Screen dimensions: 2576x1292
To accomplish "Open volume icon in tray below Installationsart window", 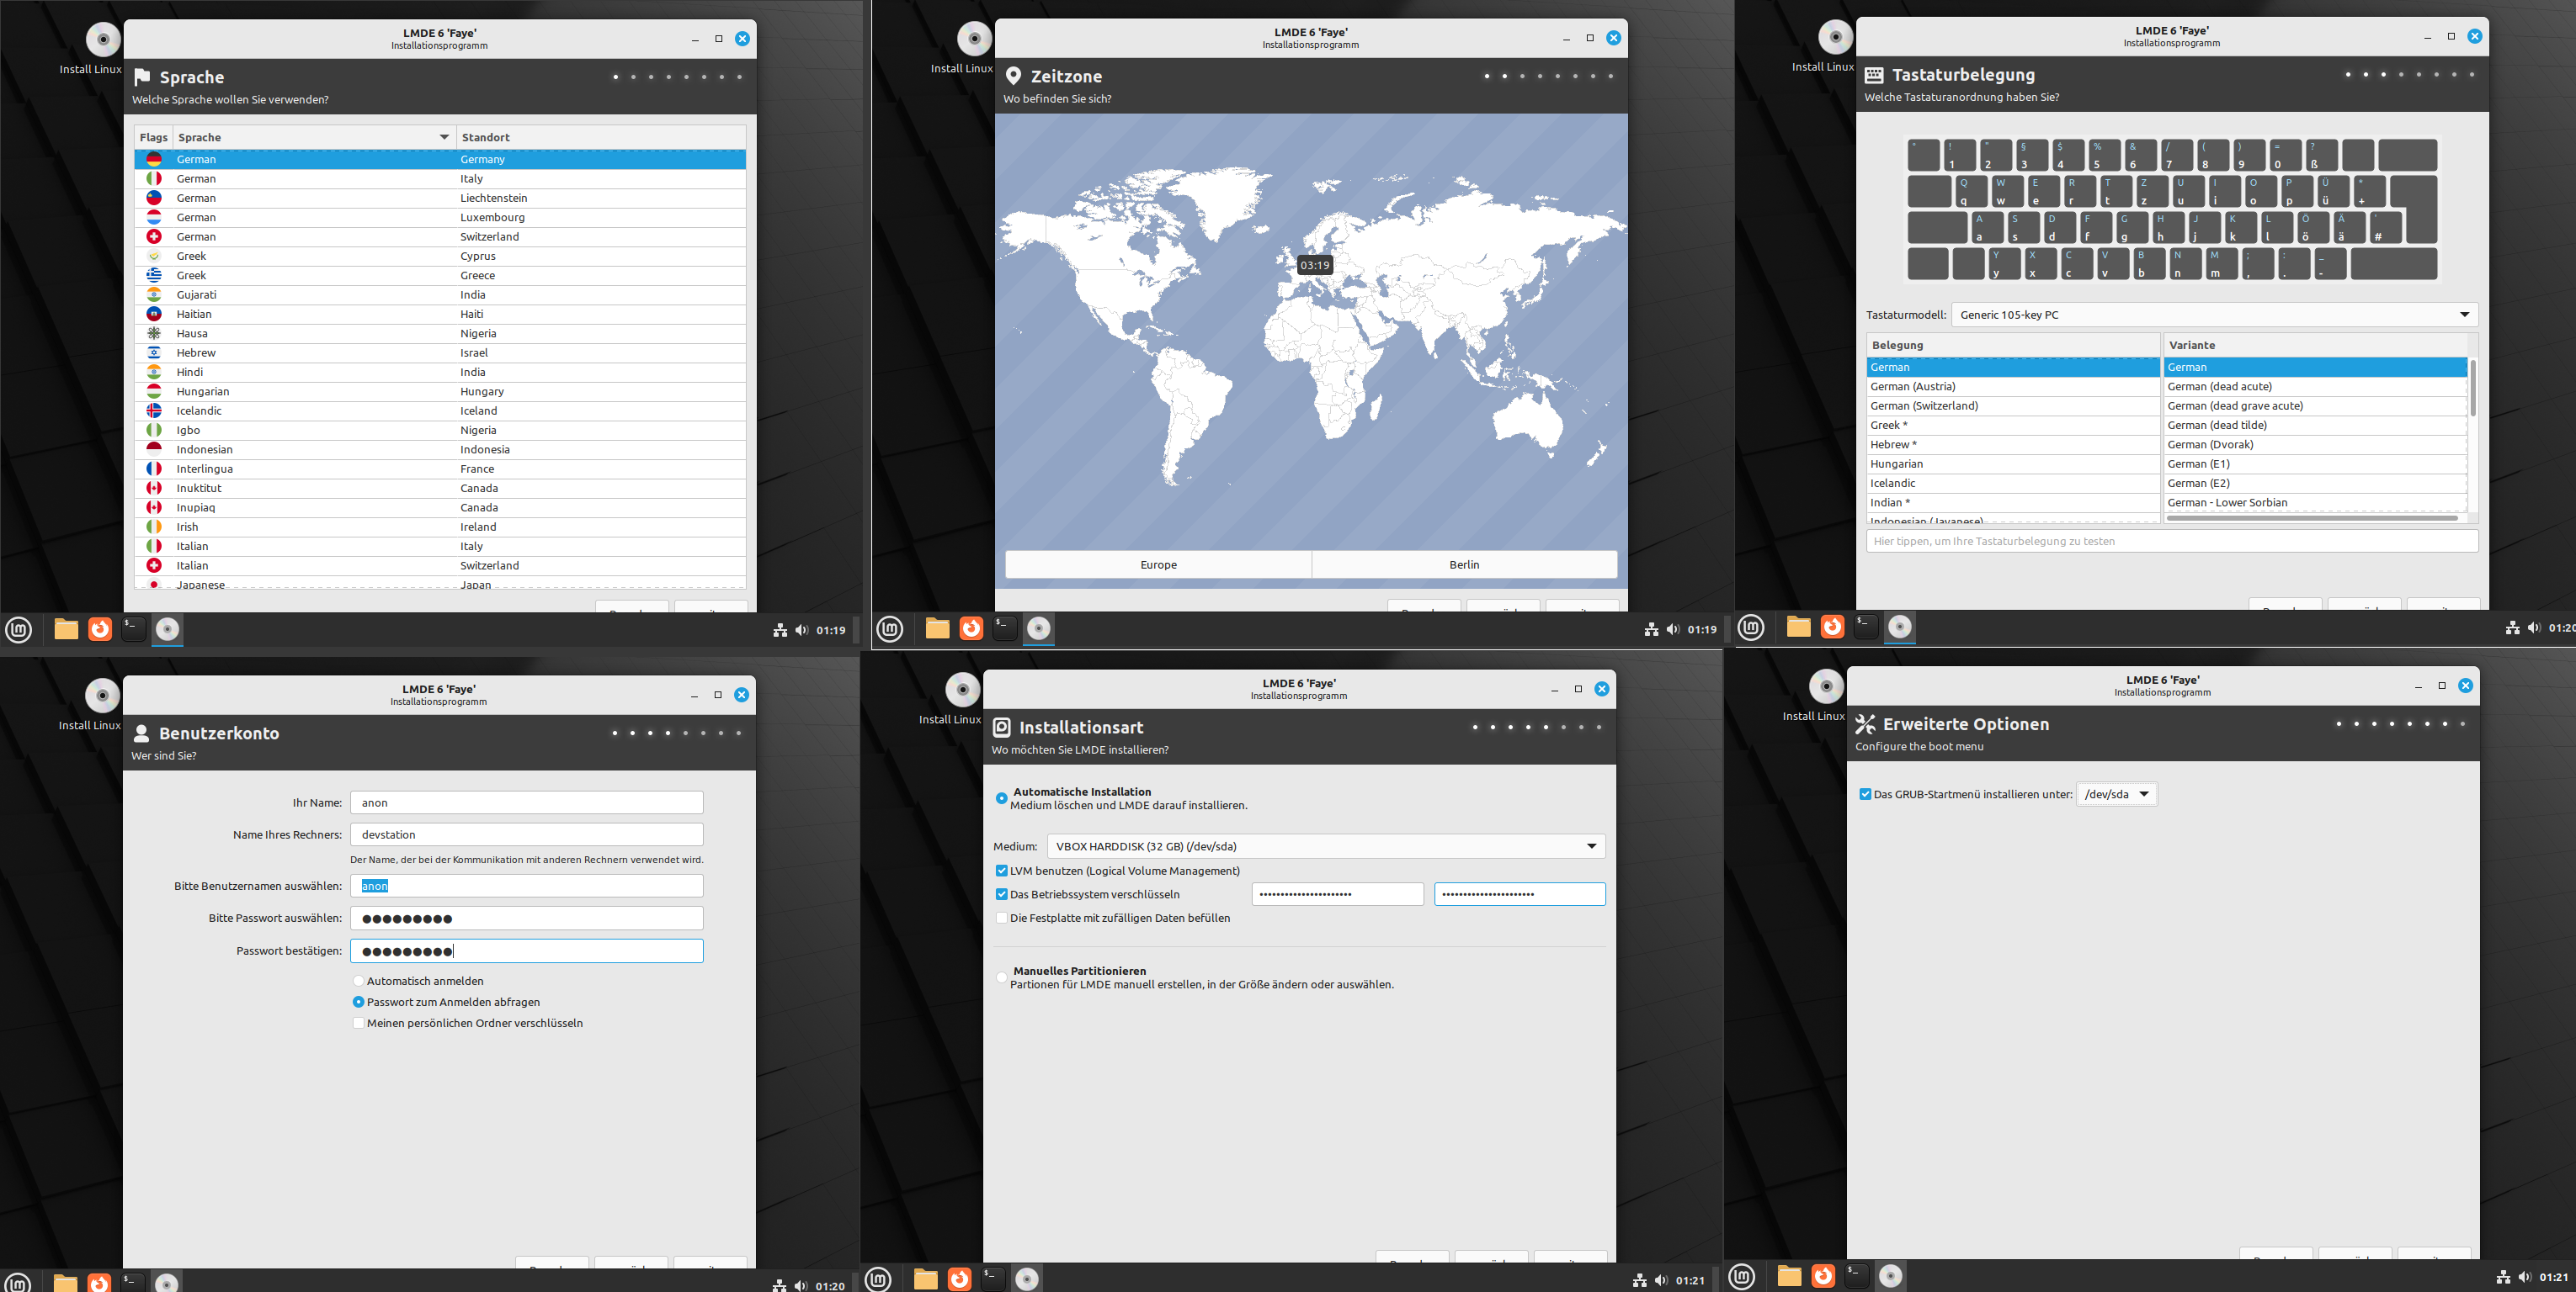I will click(1661, 1280).
